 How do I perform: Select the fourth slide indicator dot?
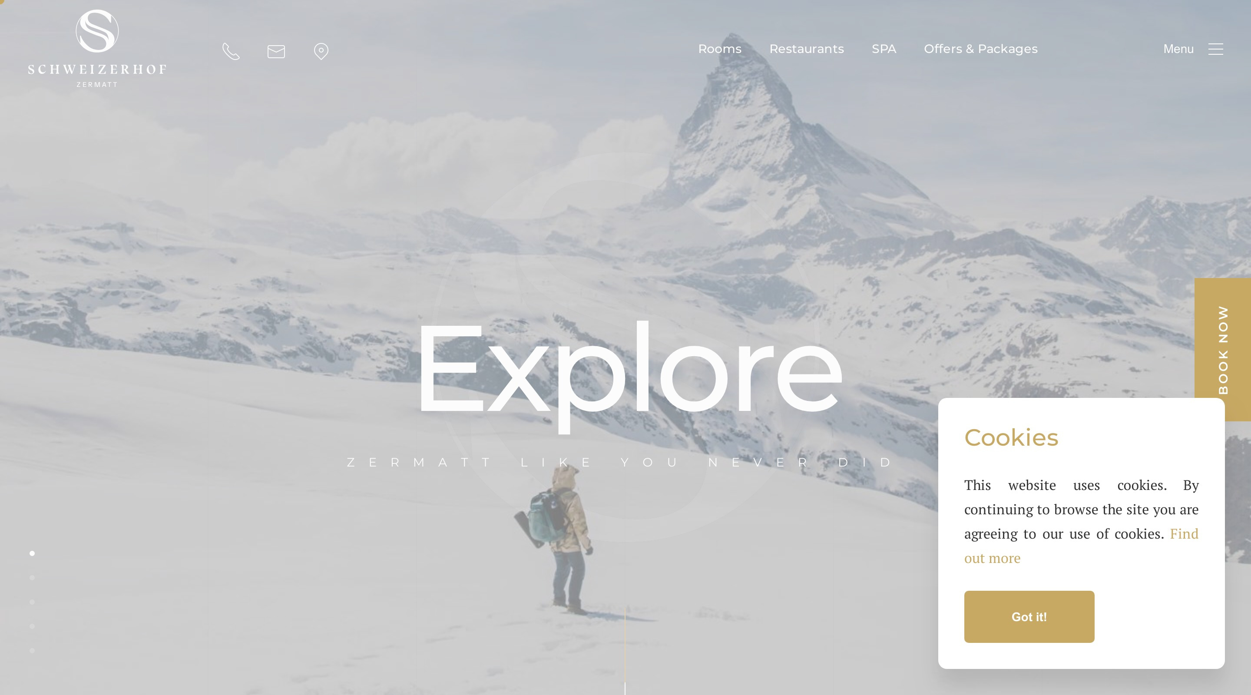tap(32, 626)
